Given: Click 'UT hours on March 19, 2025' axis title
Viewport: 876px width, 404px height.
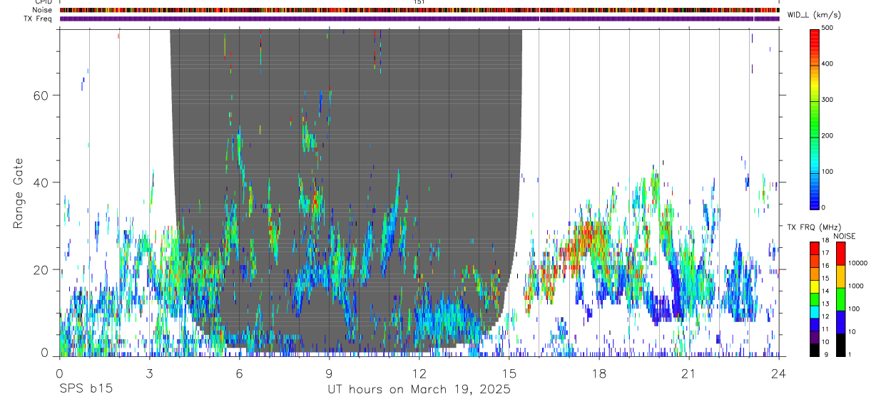Looking at the screenshot, I should pyautogui.click(x=419, y=389).
